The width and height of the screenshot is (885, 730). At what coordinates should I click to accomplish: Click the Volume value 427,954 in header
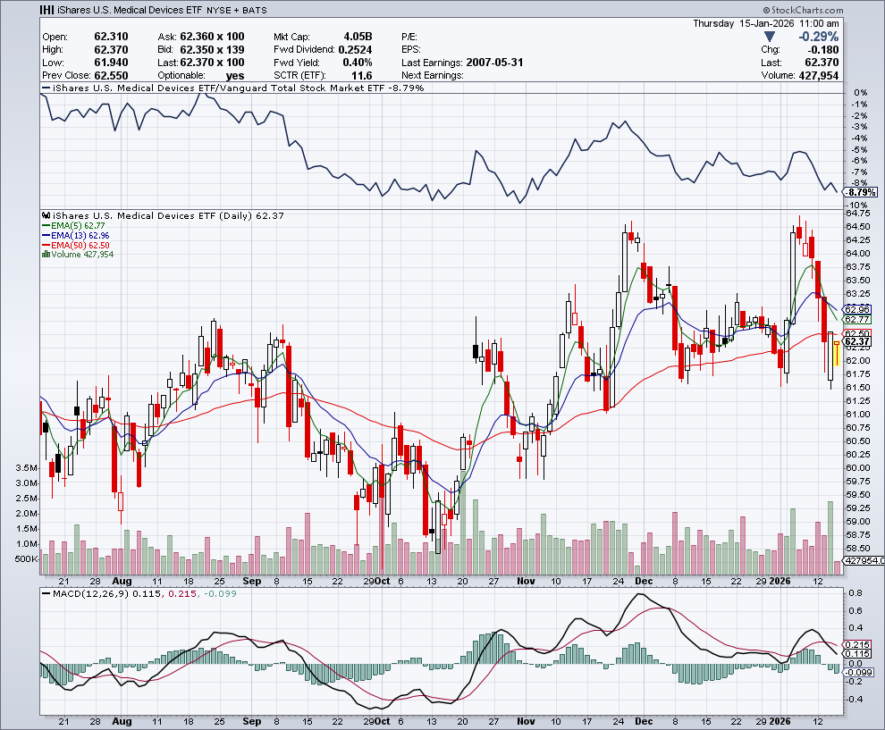coord(819,76)
